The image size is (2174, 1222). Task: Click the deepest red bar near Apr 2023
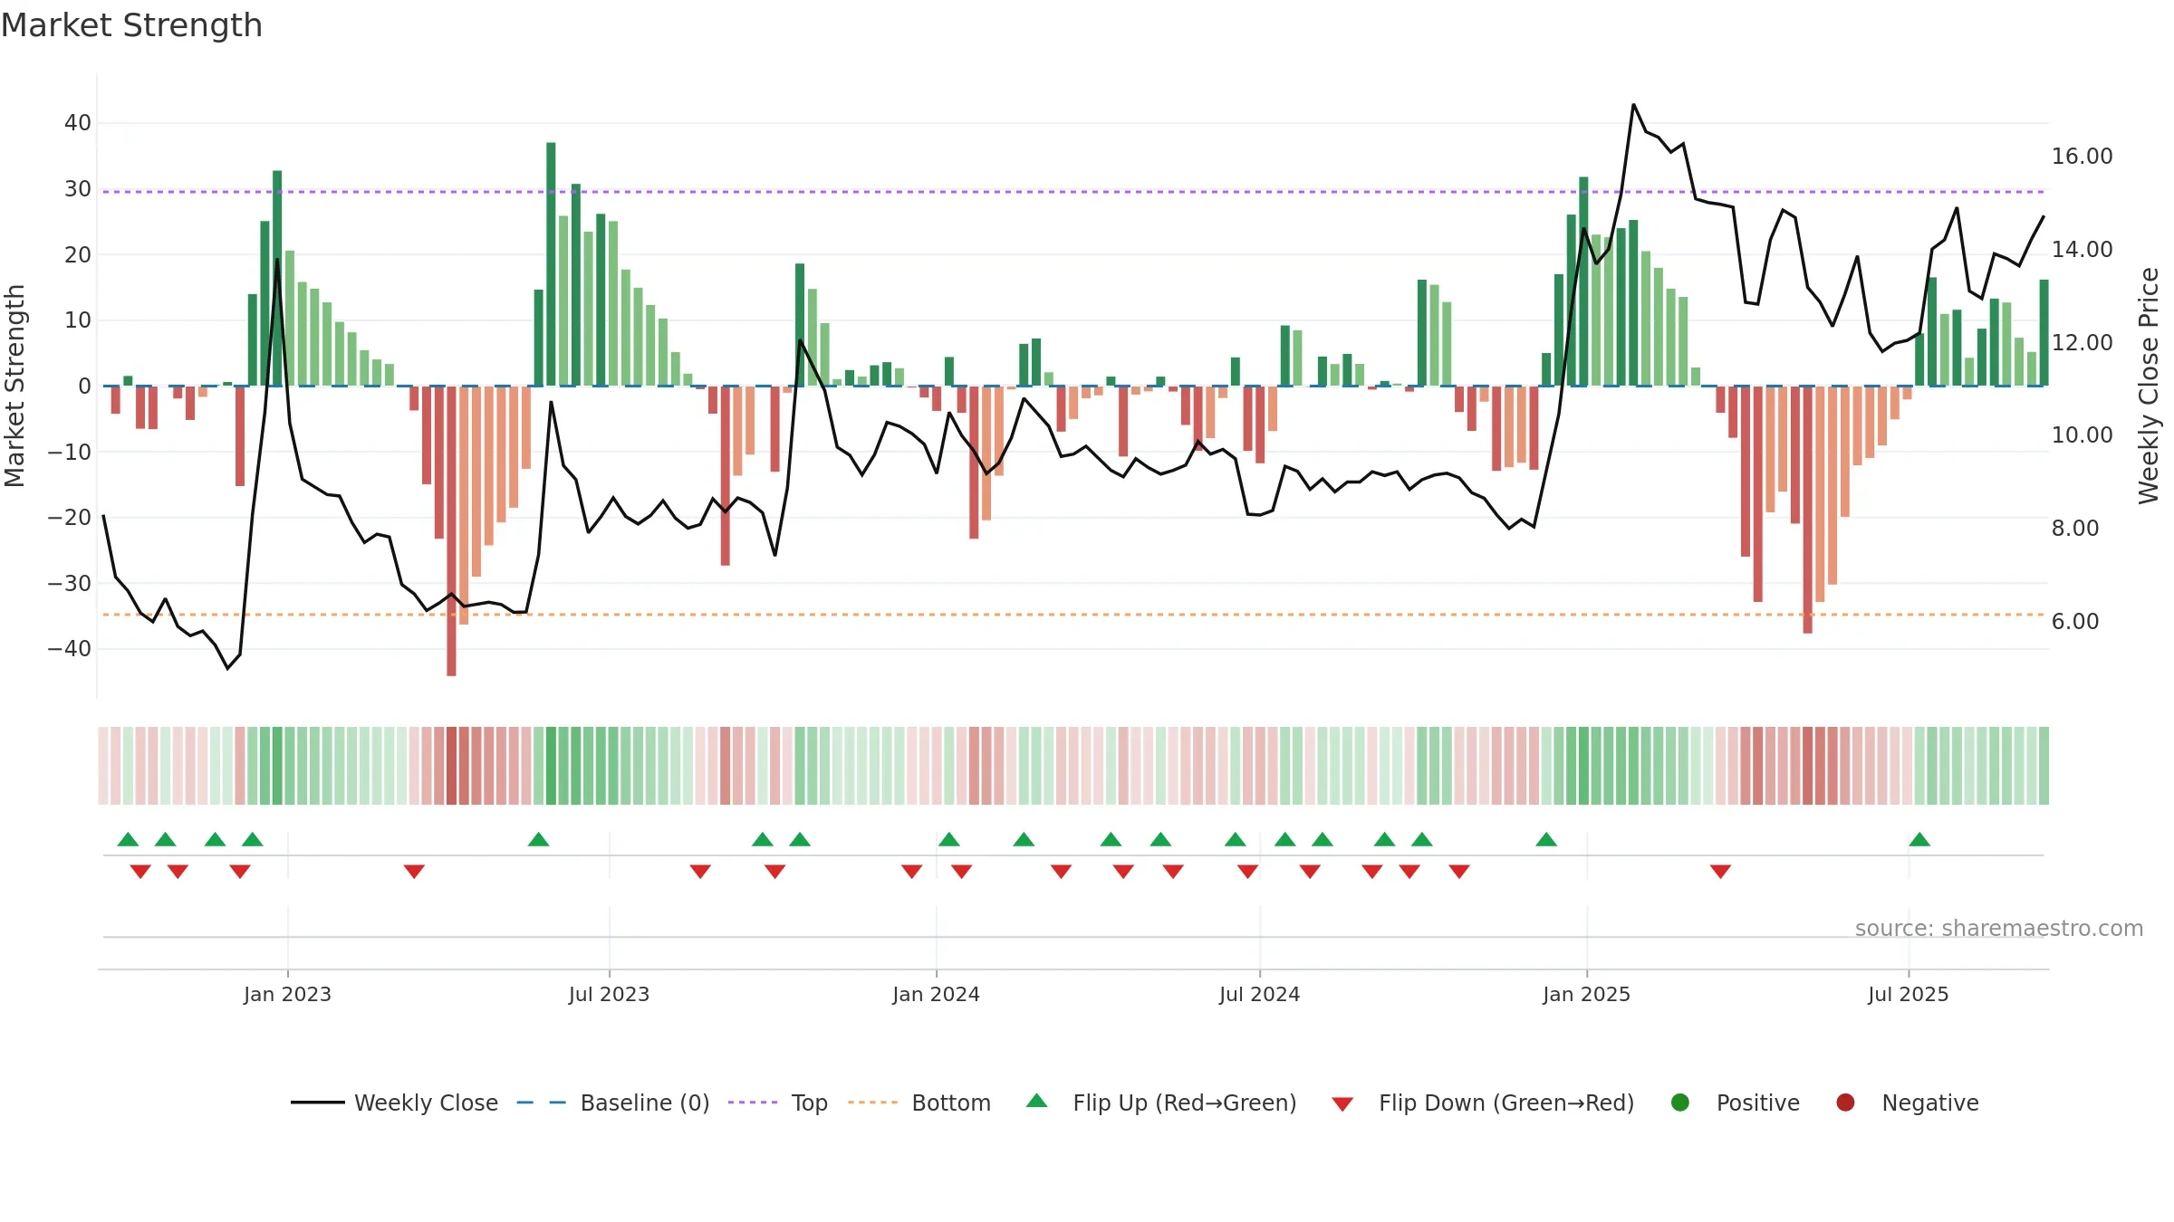(x=451, y=530)
